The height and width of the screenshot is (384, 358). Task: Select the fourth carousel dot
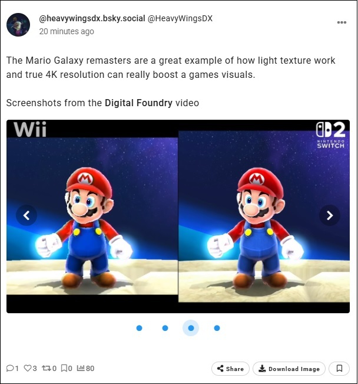click(x=217, y=328)
